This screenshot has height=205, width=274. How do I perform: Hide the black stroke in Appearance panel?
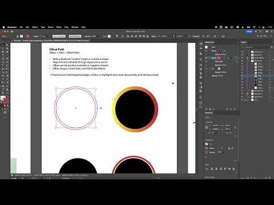(x=207, y=51)
